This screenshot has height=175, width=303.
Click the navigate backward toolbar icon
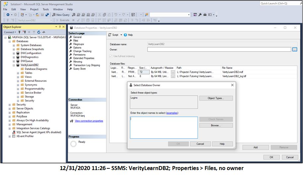pos(8,15)
